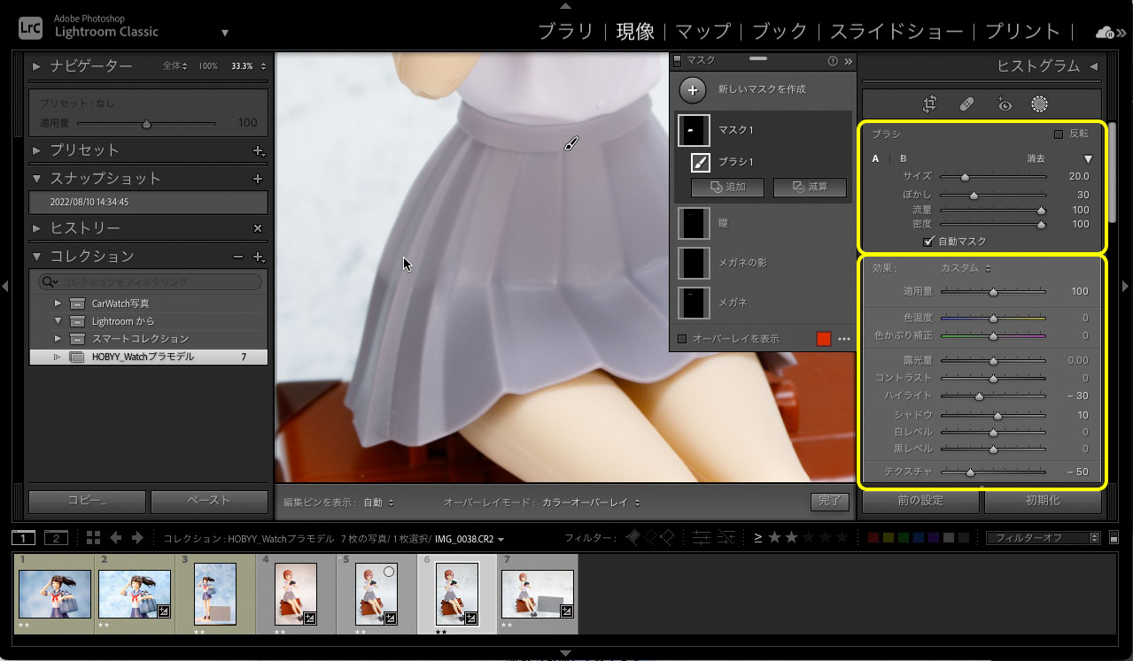Select brush A
The image size is (1133, 661).
[876, 159]
